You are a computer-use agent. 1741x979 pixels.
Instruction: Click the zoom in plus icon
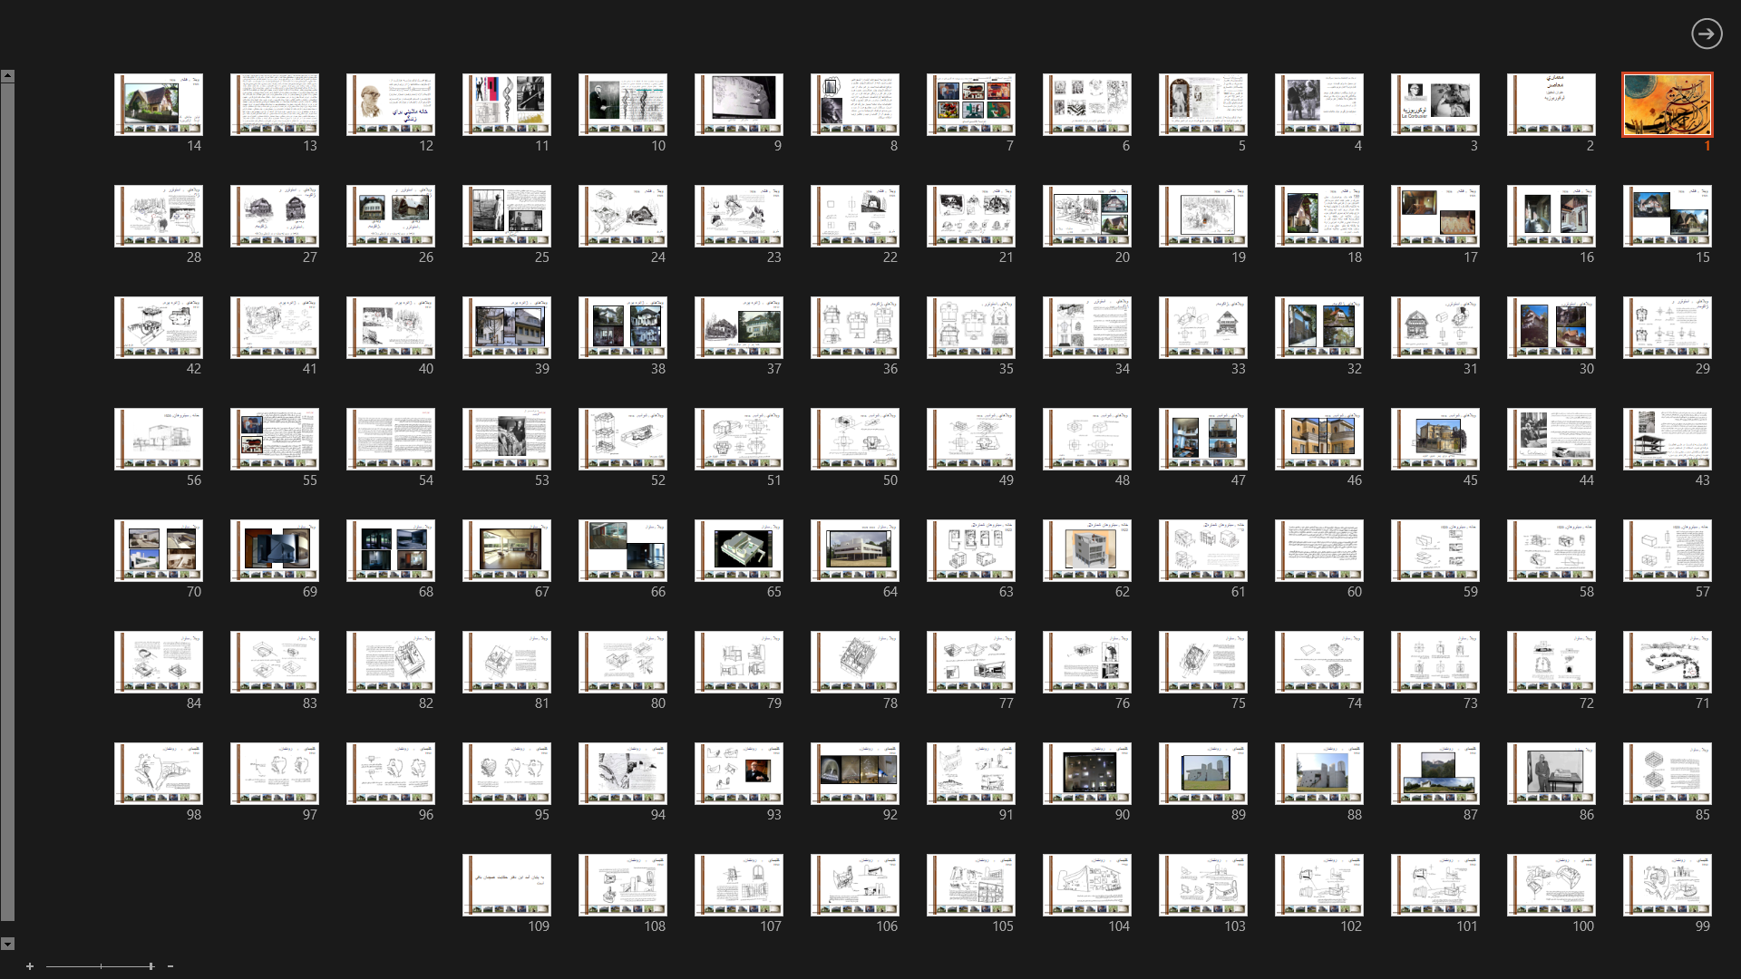click(x=30, y=966)
